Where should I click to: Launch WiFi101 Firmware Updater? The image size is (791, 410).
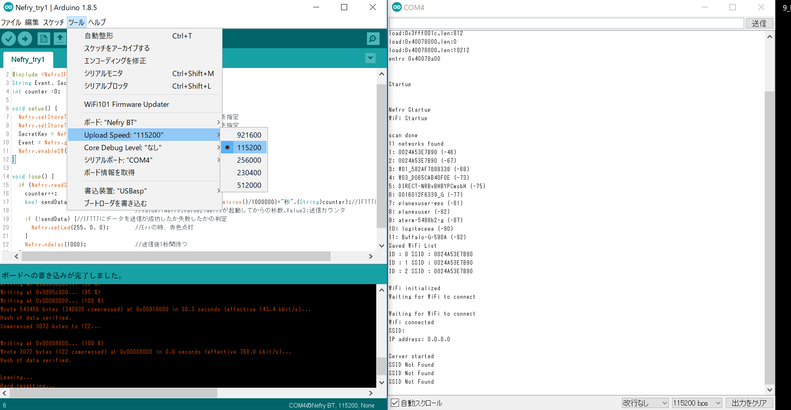pyautogui.click(x=145, y=104)
